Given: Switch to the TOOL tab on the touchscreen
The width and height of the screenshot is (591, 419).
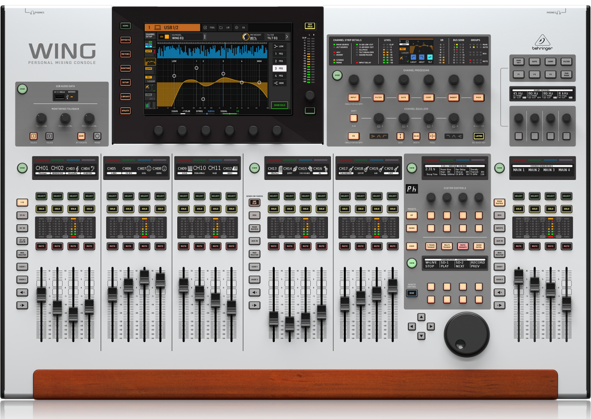Looking at the screenshot, I should [210, 27].
